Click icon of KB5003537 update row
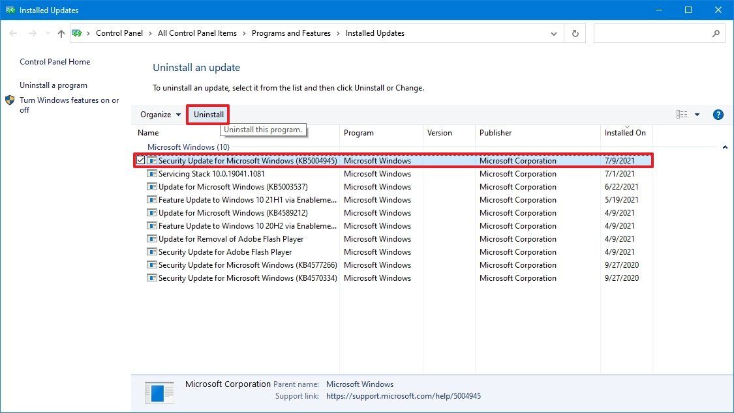The height and width of the screenshot is (413, 734). (151, 186)
